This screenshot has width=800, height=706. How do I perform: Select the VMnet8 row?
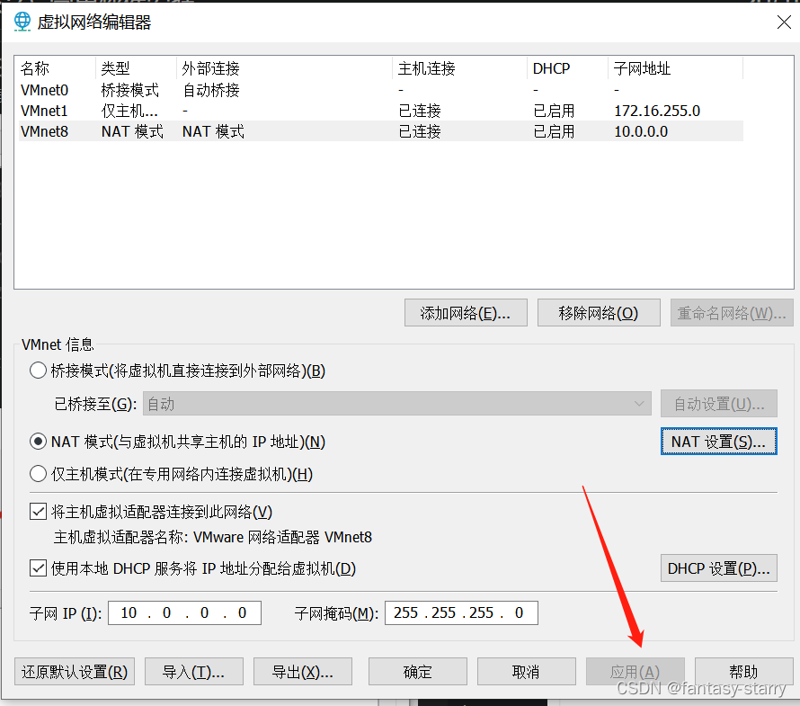tap(380, 131)
